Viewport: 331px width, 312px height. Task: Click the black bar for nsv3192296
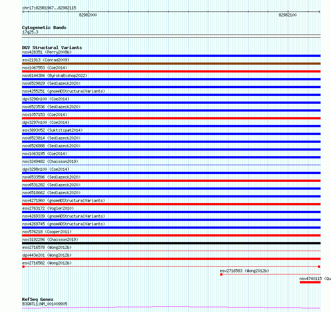pyautogui.click(x=171, y=243)
